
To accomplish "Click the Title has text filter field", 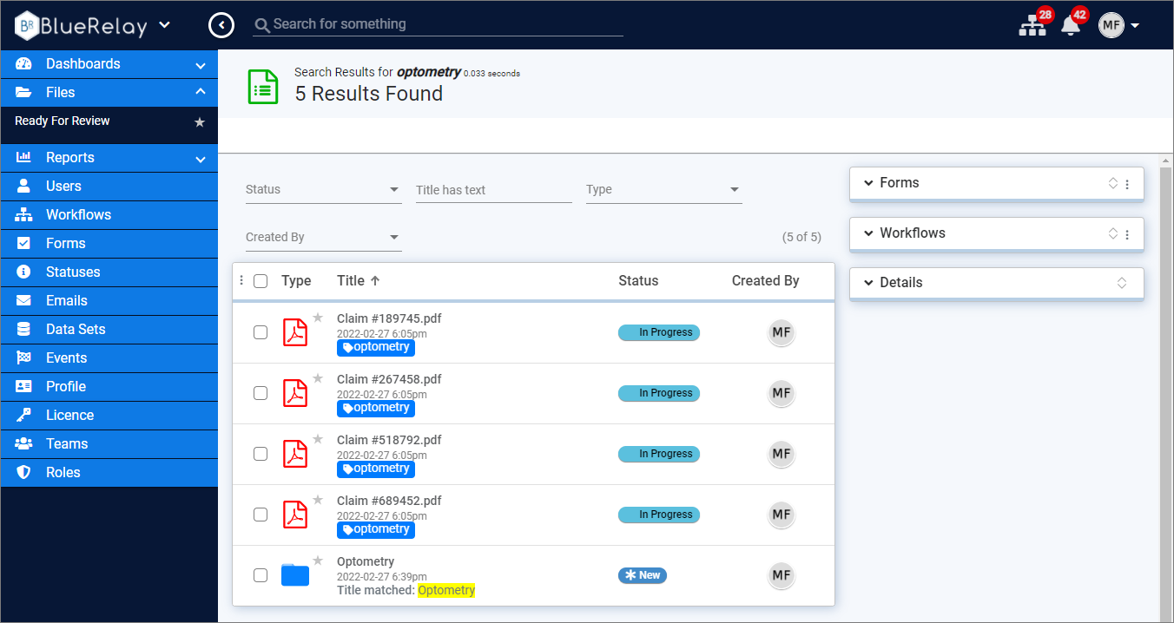I will click(494, 189).
